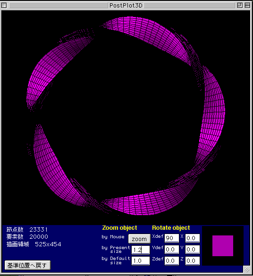The height and width of the screenshot is (276, 253).
Task: Click the PostPlot3D title bar
Action: [126, 6]
